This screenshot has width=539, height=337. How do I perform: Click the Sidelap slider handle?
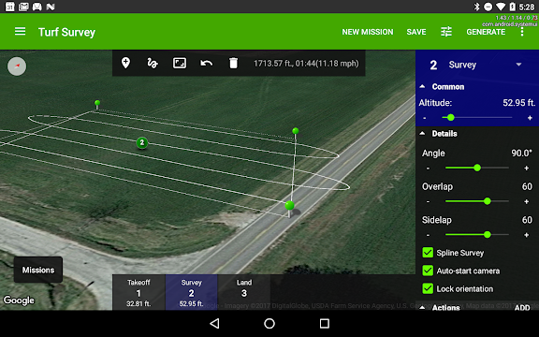point(488,235)
